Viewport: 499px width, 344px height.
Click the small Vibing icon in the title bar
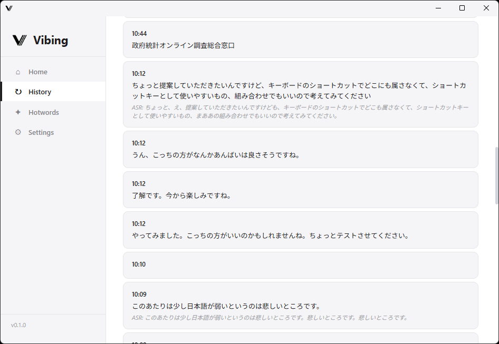coord(8,8)
